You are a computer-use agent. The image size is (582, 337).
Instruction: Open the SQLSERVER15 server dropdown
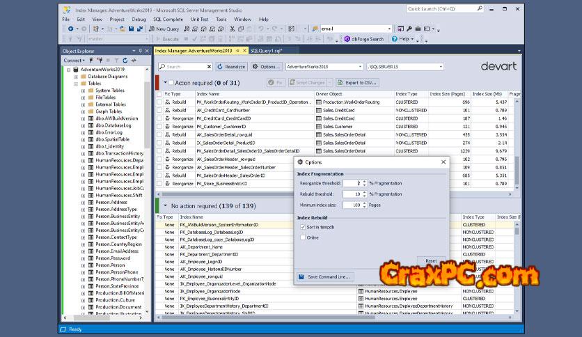point(440,66)
